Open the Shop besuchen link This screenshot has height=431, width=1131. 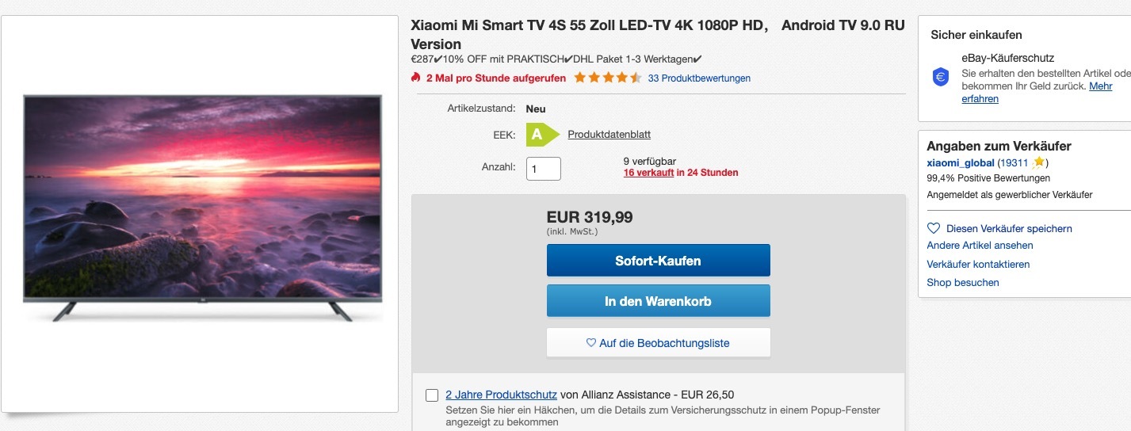point(963,282)
